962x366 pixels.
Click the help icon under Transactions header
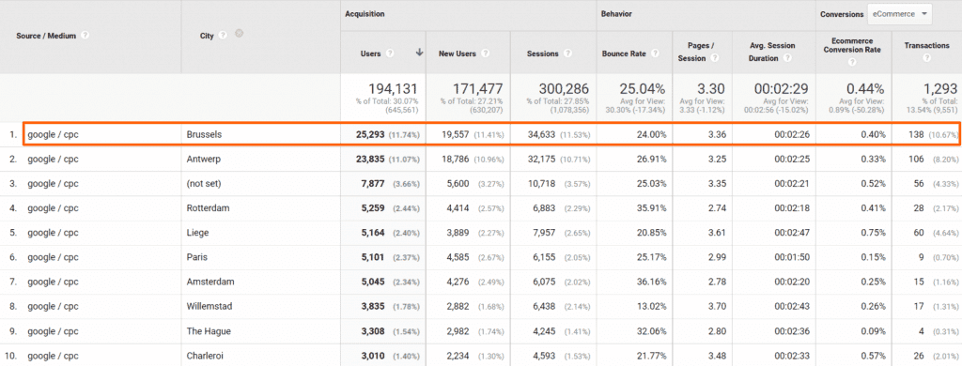[x=926, y=57]
